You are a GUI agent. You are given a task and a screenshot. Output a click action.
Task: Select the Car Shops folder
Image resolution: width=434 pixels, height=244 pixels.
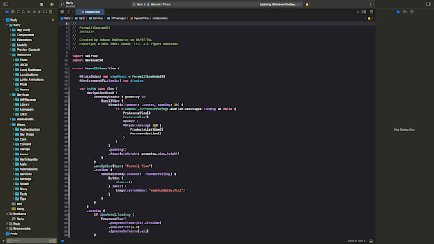(25, 134)
